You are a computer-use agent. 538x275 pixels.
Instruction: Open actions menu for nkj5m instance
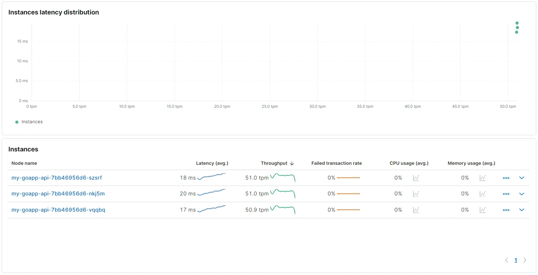click(x=506, y=194)
